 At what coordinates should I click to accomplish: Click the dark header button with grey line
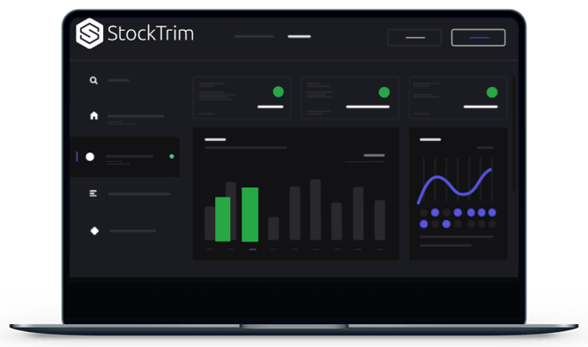pyautogui.click(x=414, y=38)
